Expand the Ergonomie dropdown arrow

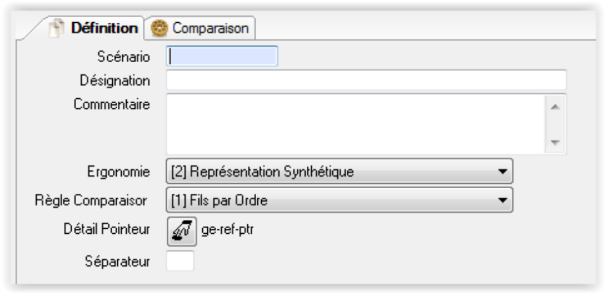(501, 171)
